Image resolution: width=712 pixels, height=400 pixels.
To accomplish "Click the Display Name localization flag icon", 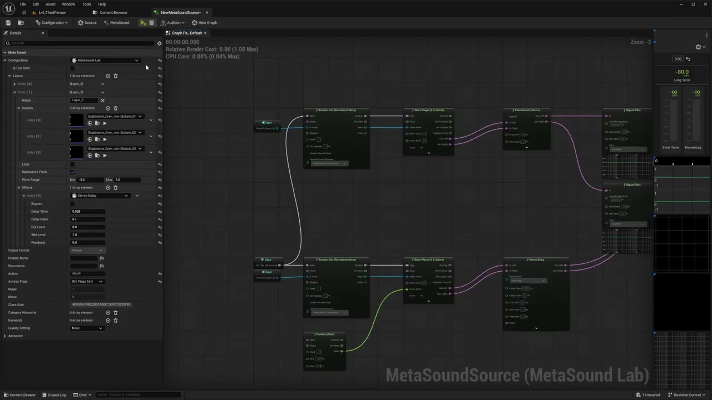I will (x=101, y=258).
